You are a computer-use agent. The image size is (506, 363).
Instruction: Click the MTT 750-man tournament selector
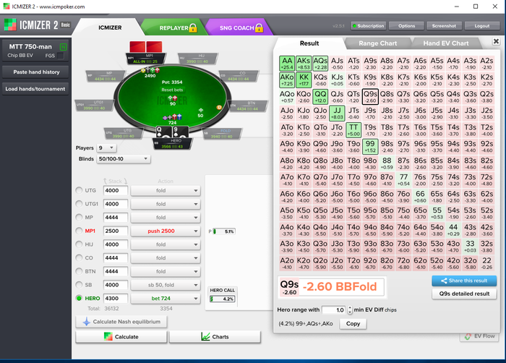[x=35, y=51]
